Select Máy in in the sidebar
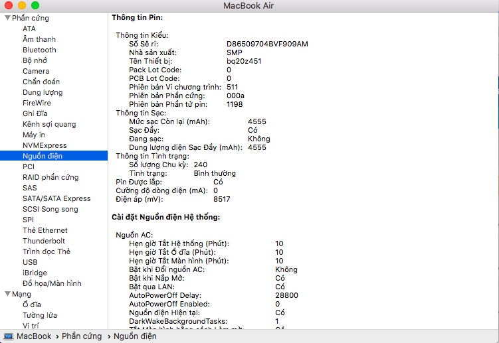This screenshot has width=499, height=343. coord(34,135)
